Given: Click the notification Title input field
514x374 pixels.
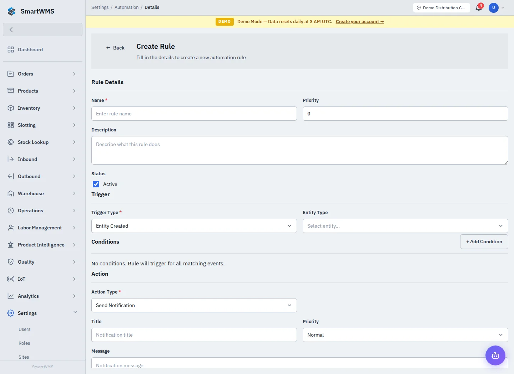Looking at the screenshot, I should (x=194, y=335).
